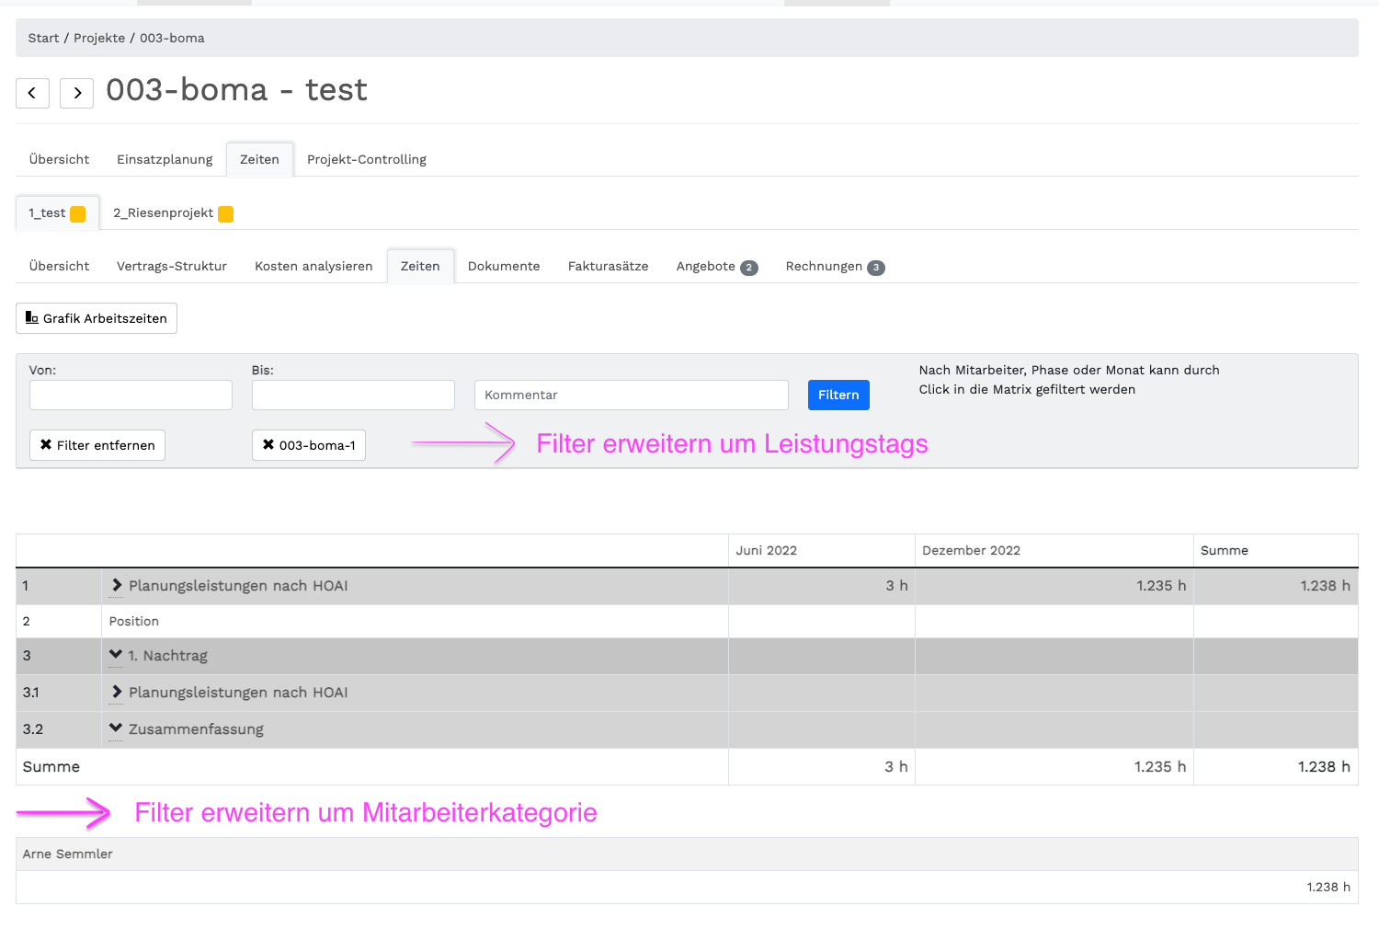Viewport: 1379px width, 929px height.
Task: Click the Filter entfernen button
Action: coord(97,445)
